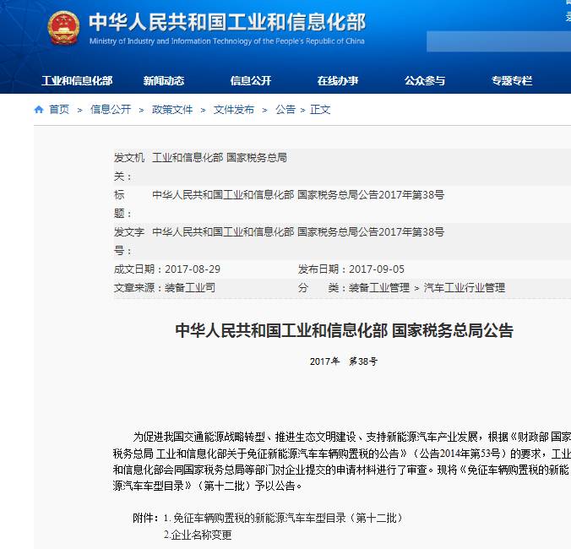Click 公告 breadcrumb link
Viewport: 571px width, 549px height.
285,110
